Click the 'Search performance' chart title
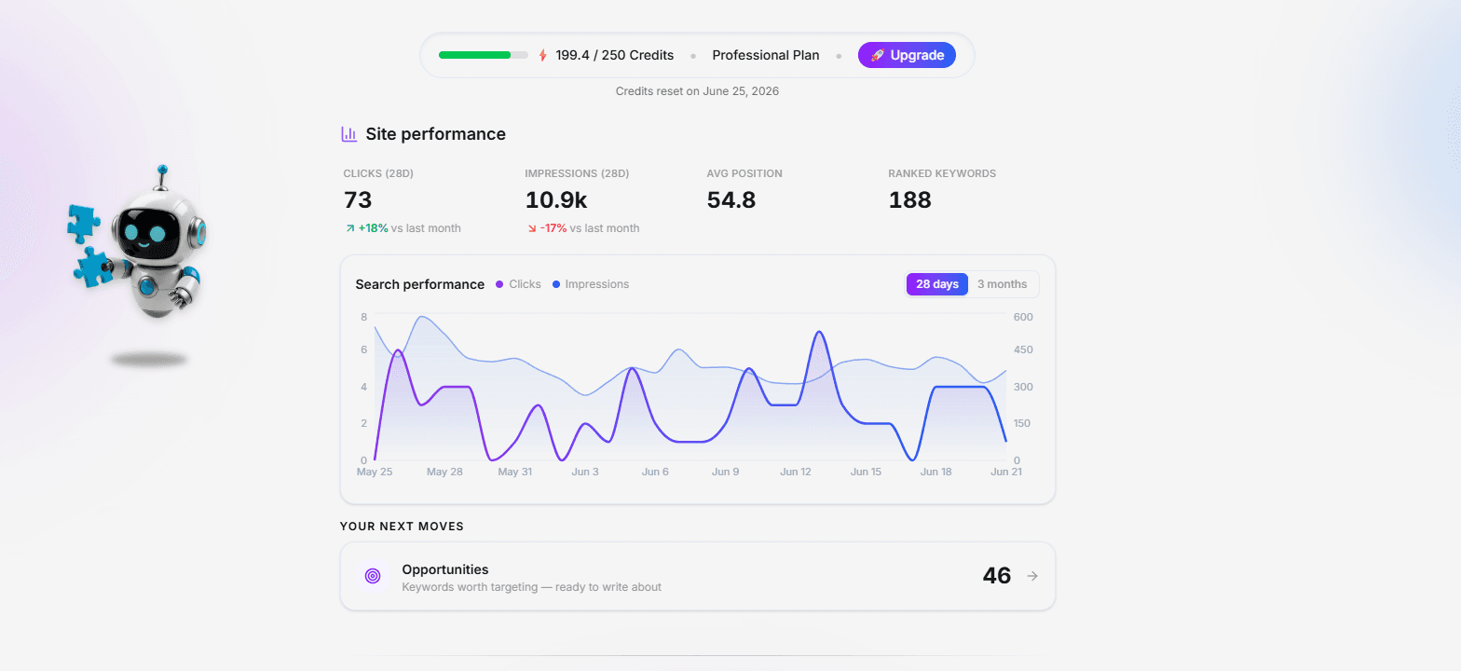 pyautogui.click(x=420, y=284)
